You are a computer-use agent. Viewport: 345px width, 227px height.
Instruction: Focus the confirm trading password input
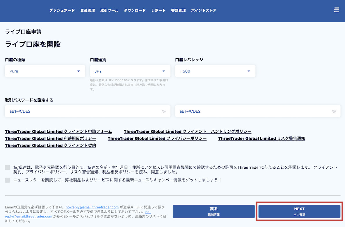[258, 111]
